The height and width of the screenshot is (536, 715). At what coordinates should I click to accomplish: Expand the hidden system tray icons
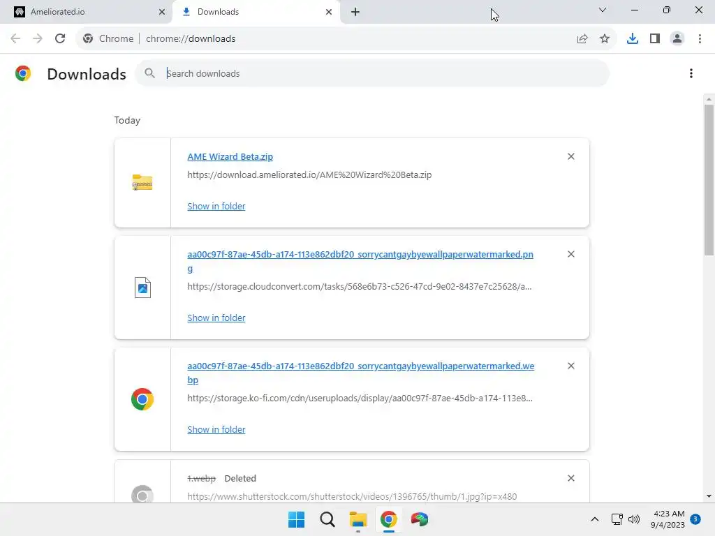[595, 519]
